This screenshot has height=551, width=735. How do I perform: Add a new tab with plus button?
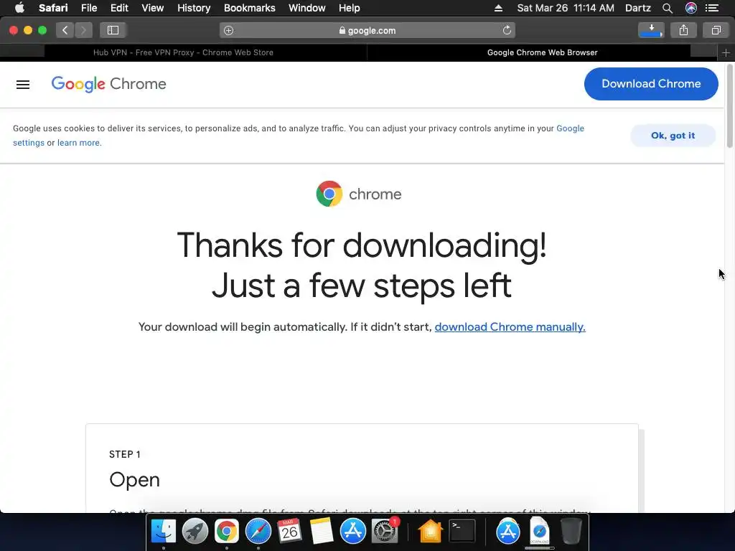(x=726, y=53)
